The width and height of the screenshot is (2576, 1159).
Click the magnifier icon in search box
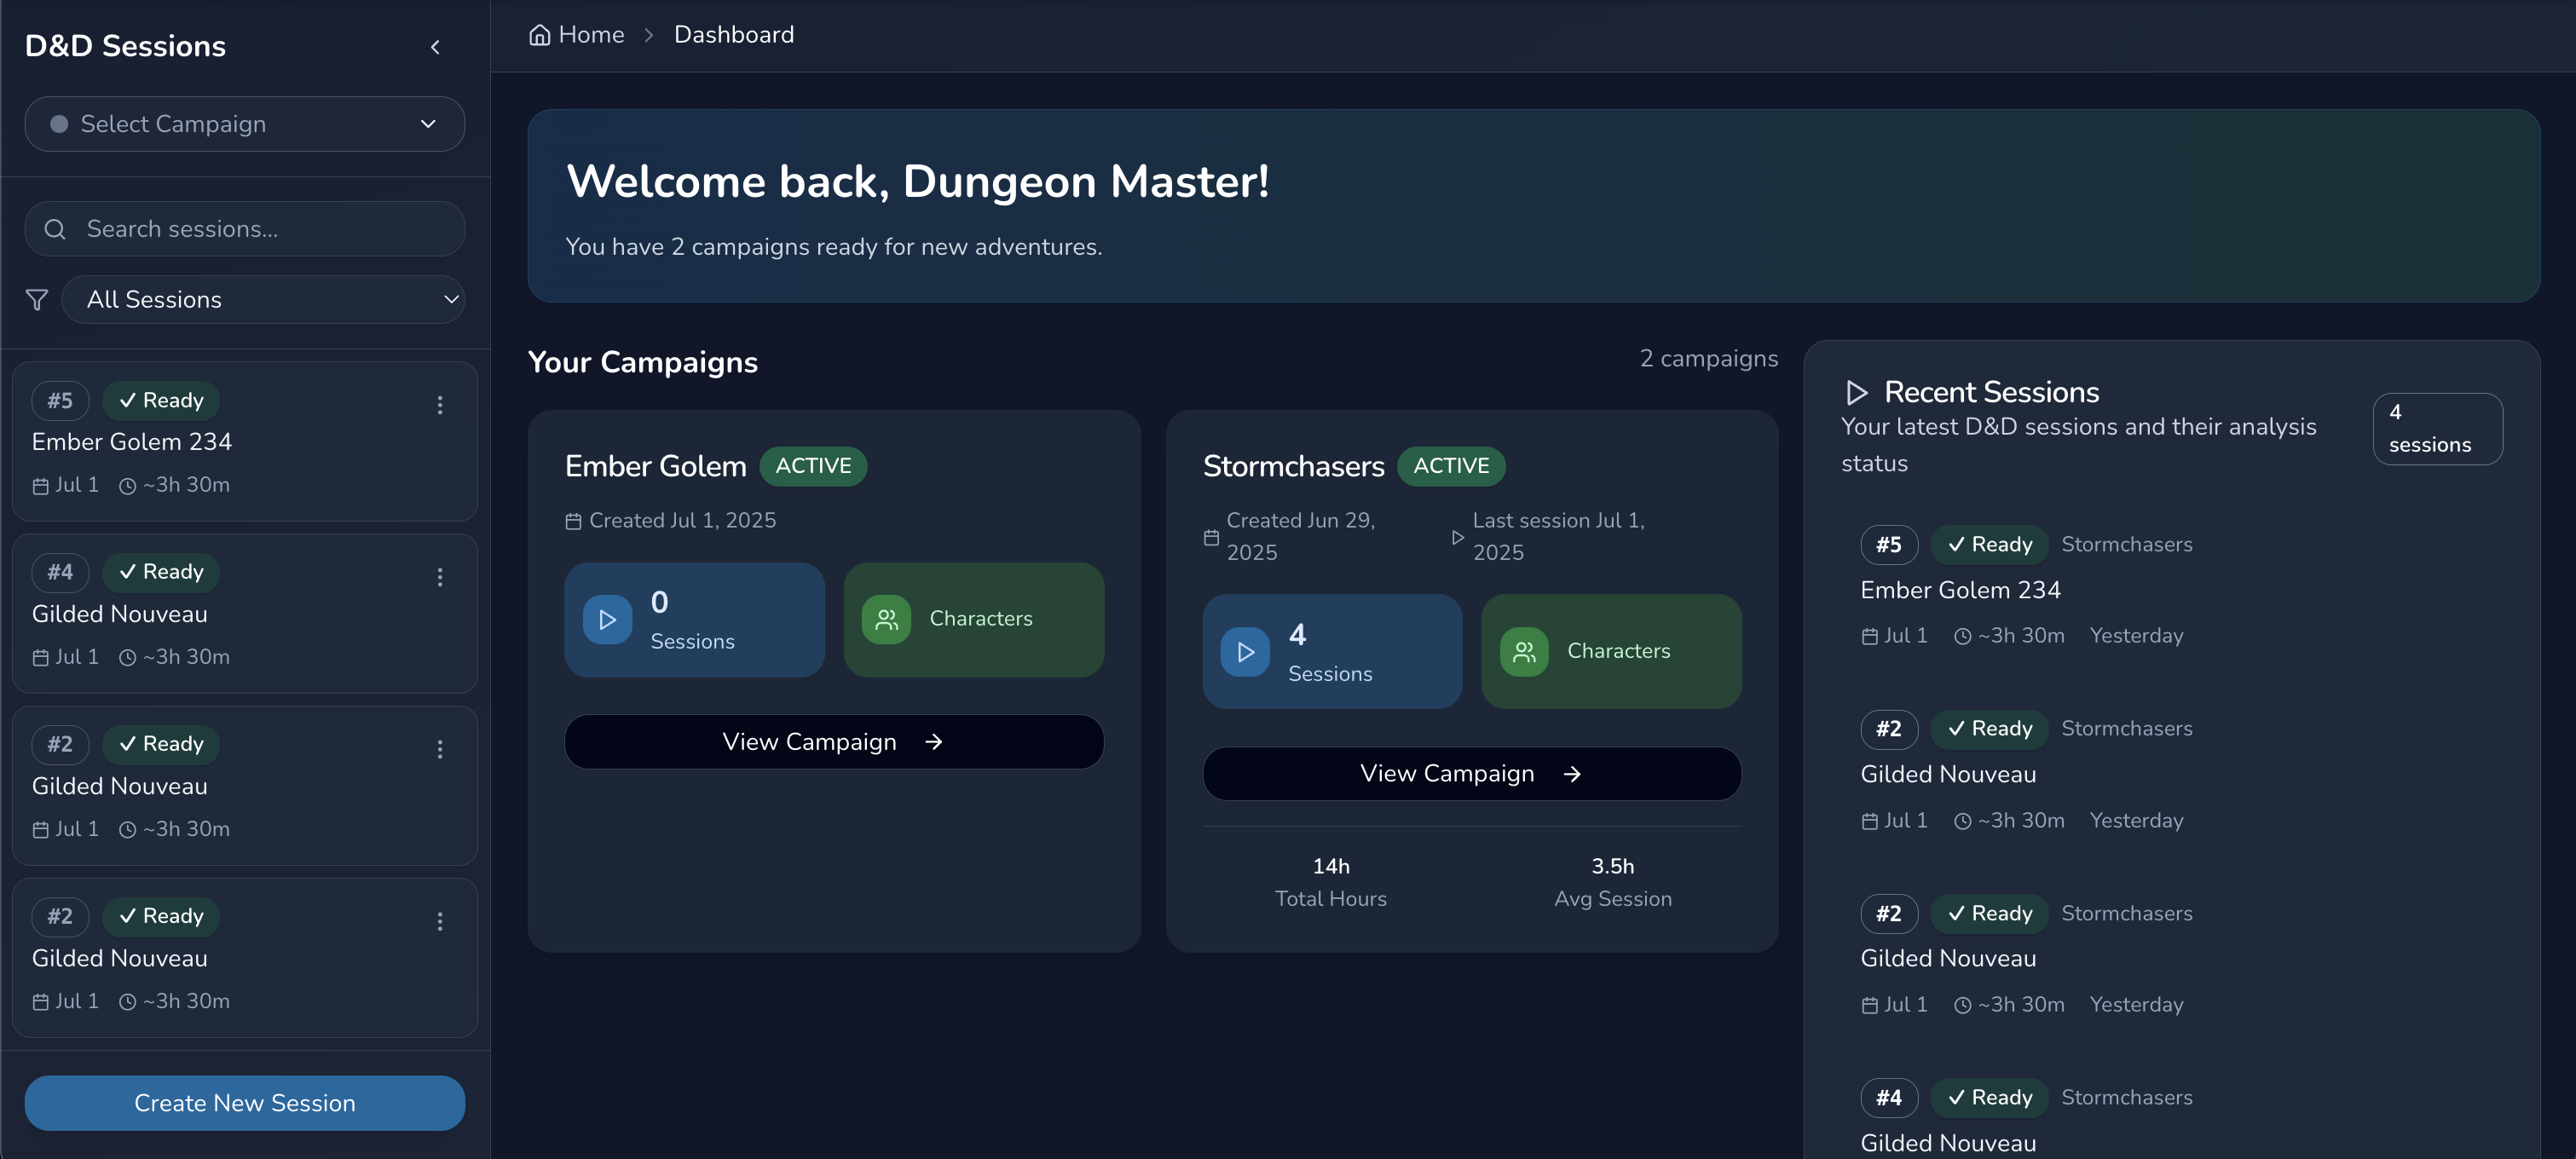point(55,229)
